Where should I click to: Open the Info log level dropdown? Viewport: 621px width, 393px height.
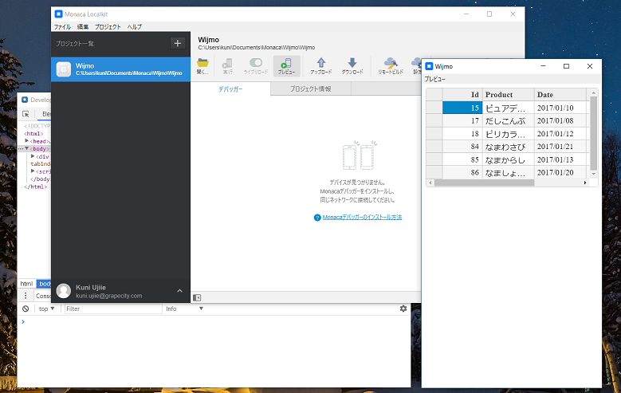pyautogui.click(x=185, y=309)
